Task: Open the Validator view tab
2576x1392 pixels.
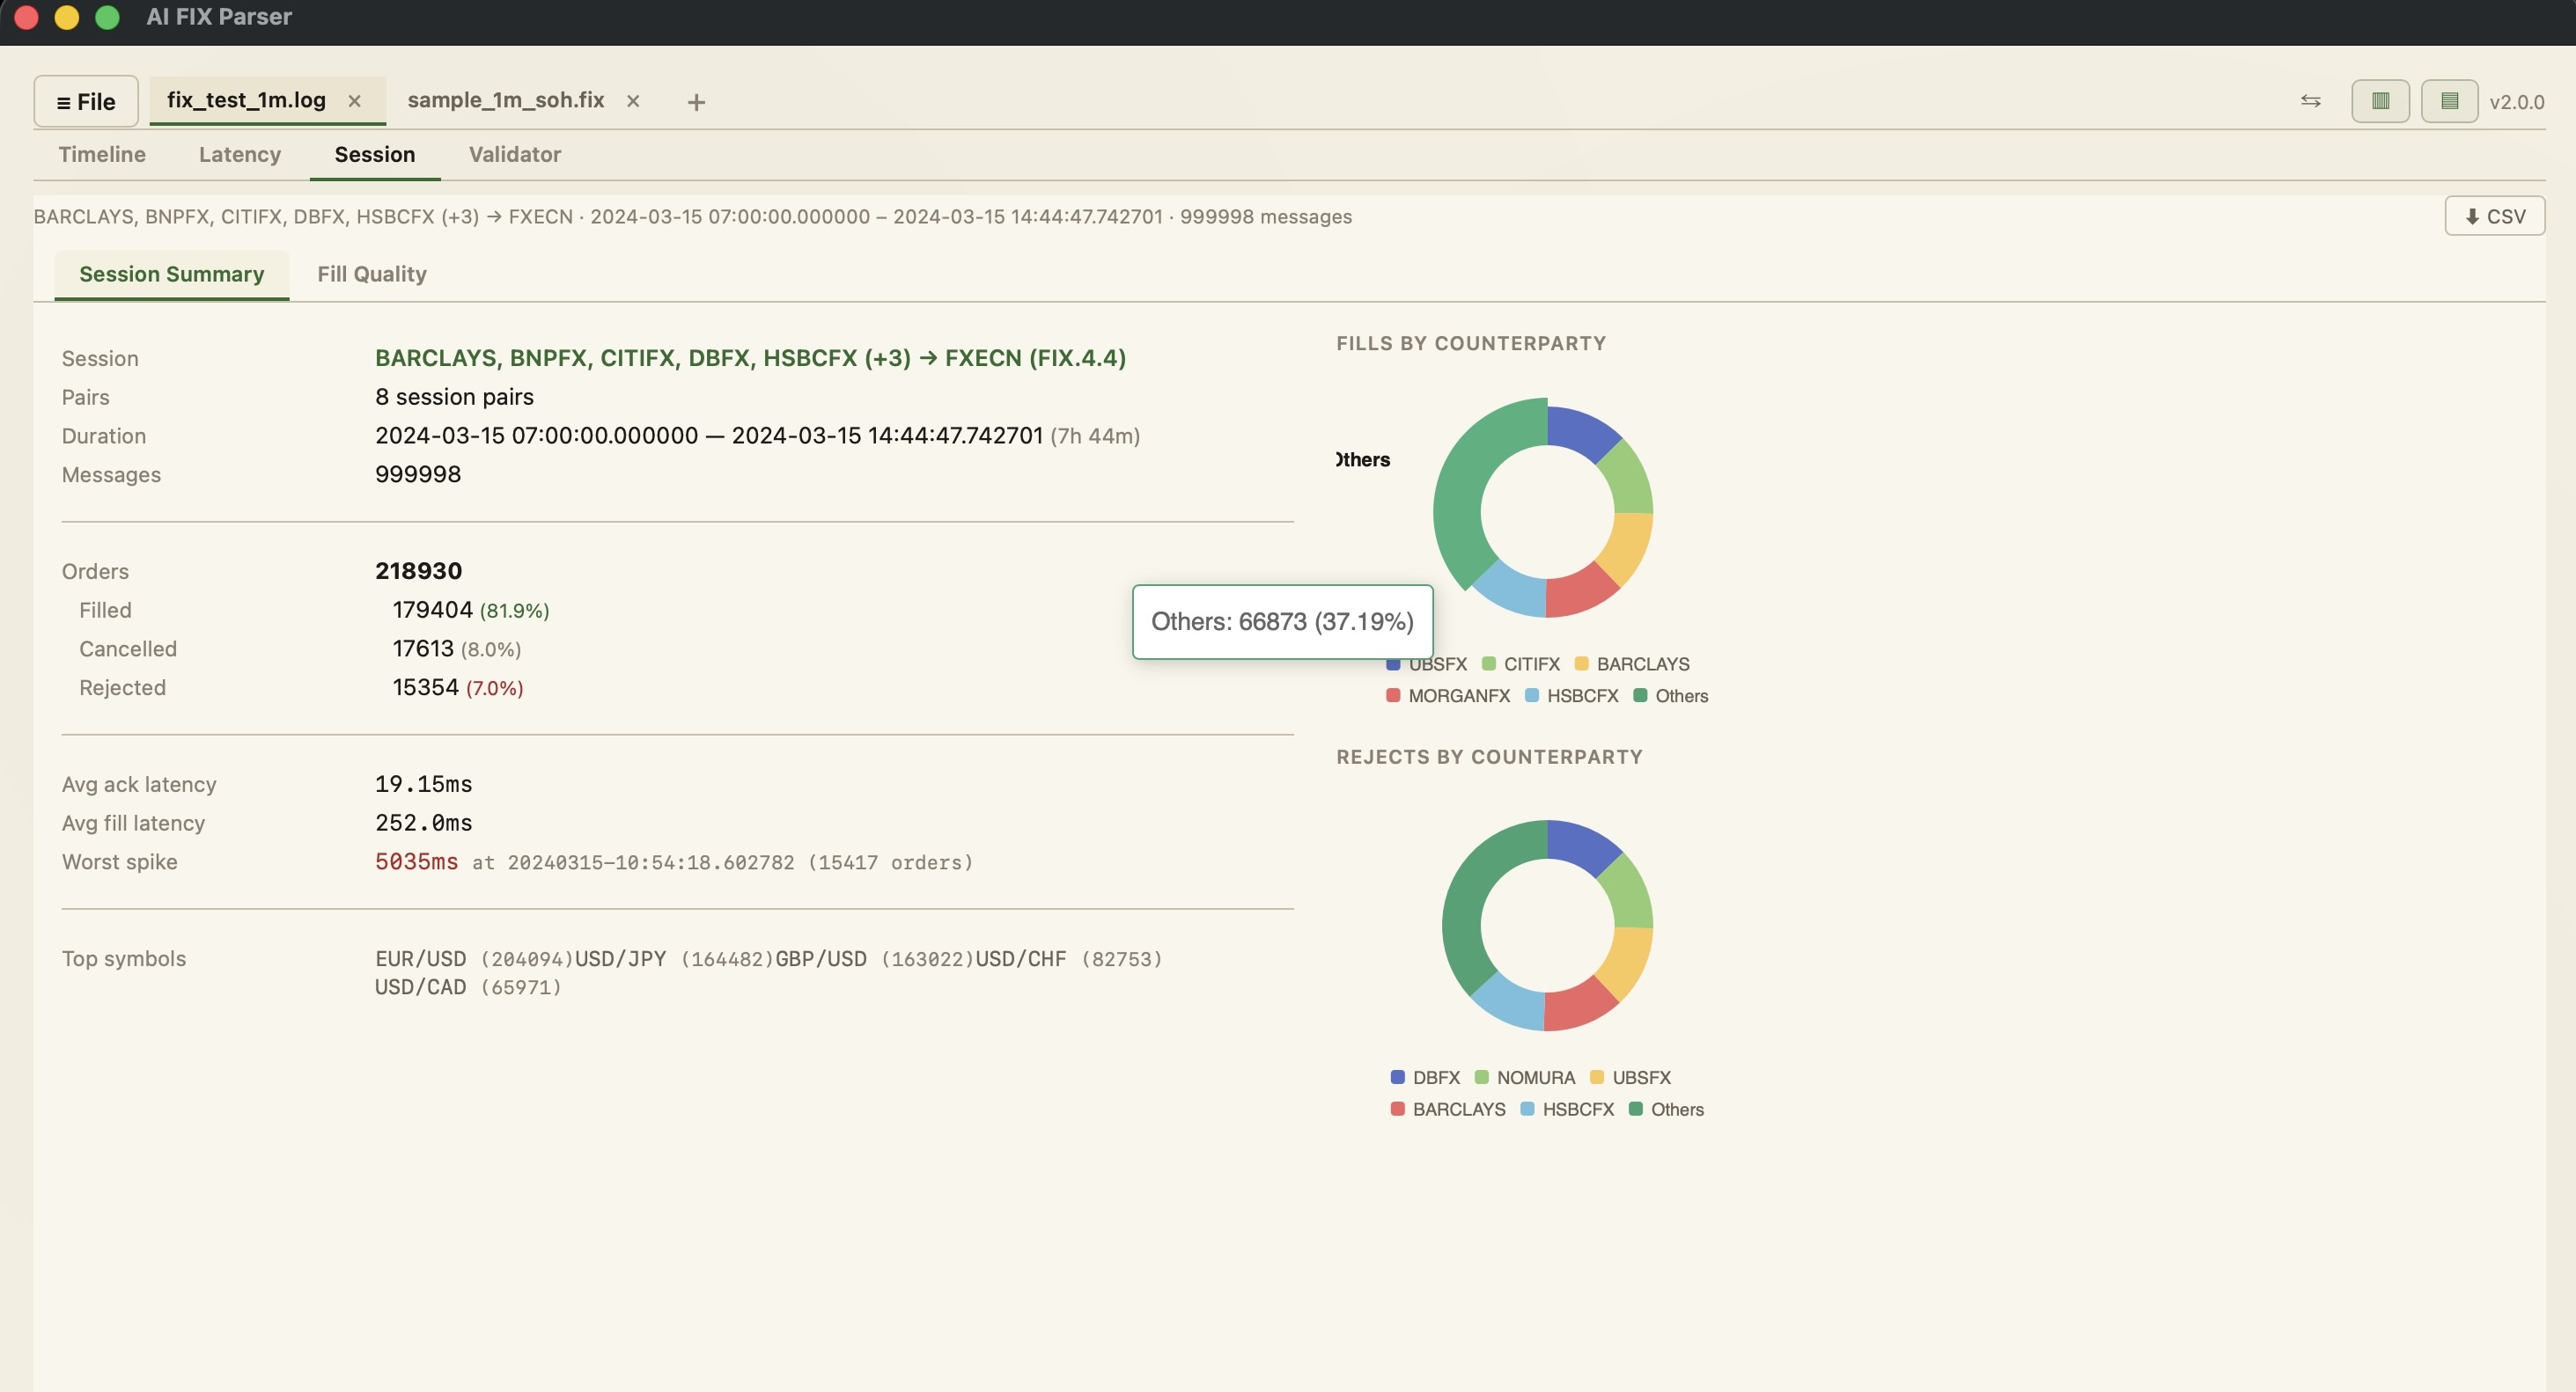Action: coord(515,154)
